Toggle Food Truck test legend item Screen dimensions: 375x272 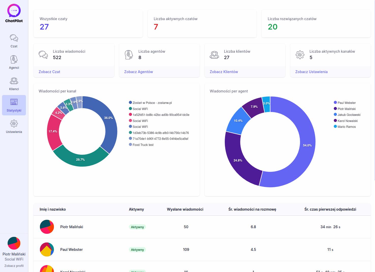click(x=143, y=145)
